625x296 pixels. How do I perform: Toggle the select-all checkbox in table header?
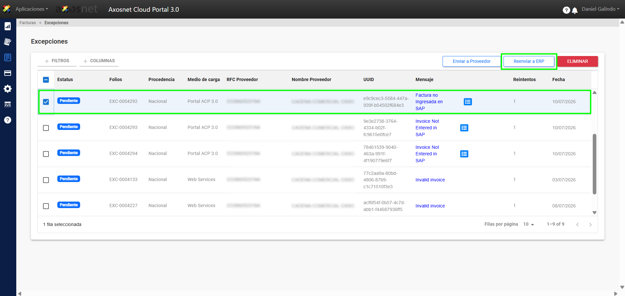46,80
